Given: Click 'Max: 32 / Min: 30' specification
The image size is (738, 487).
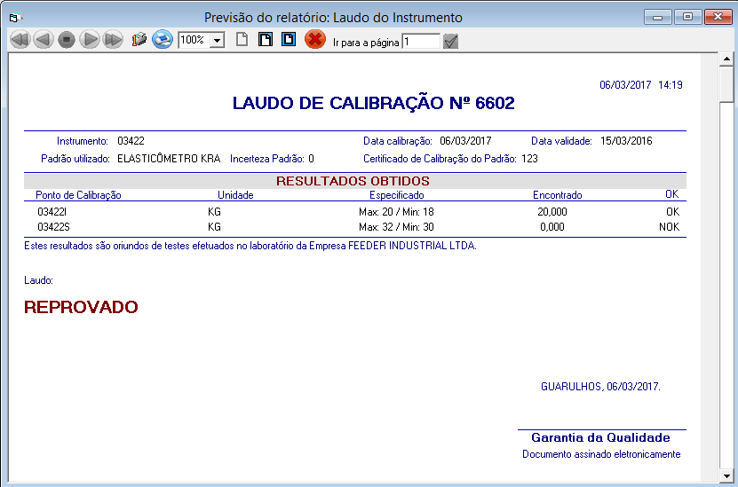Looking at the screenshot, I should click(x=396, y=227).
